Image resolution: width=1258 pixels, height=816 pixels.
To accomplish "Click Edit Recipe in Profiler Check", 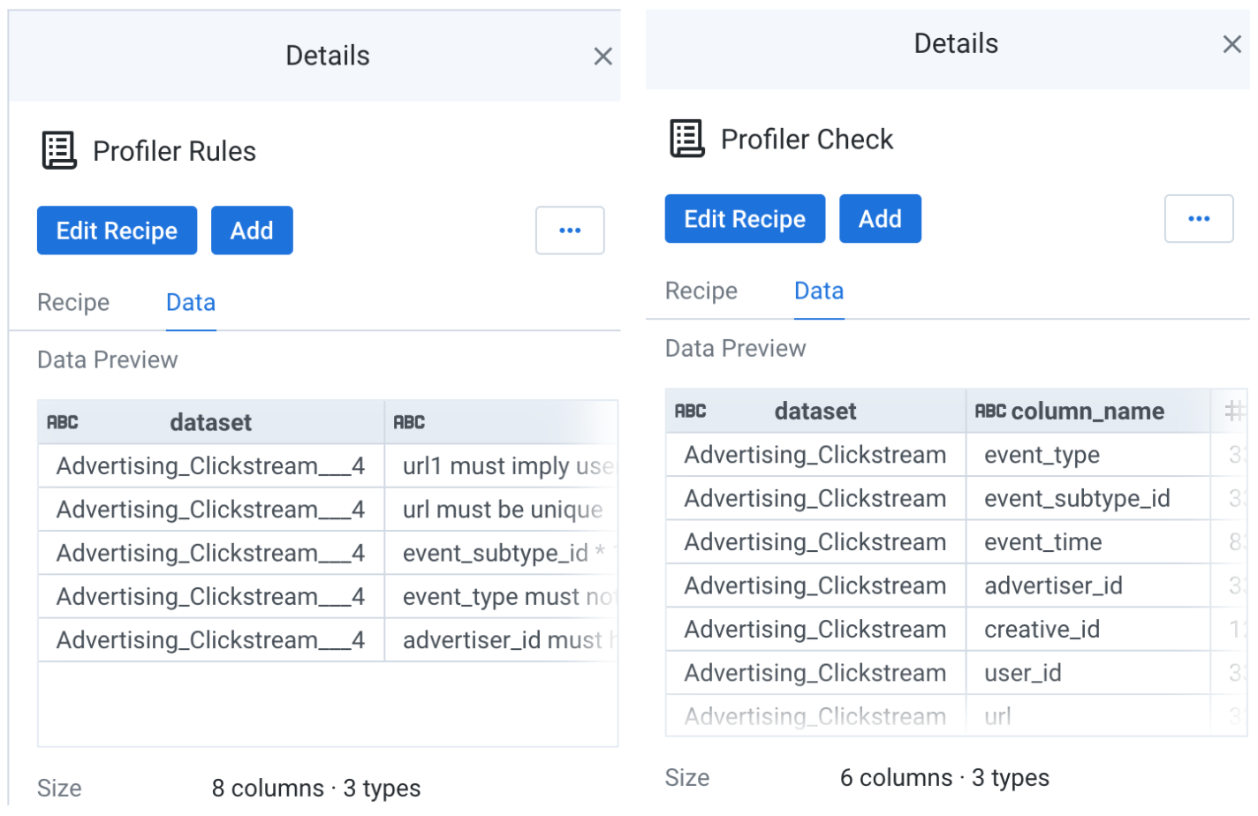I will (x=744, y=218).
